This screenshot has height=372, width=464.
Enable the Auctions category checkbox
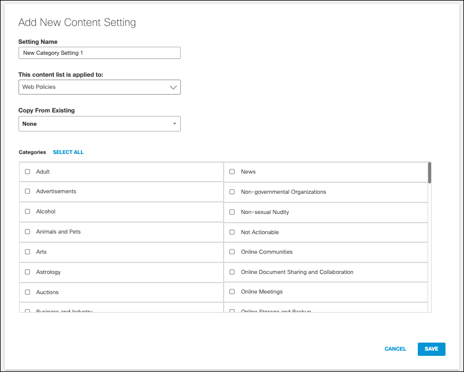tap(28, 292)
